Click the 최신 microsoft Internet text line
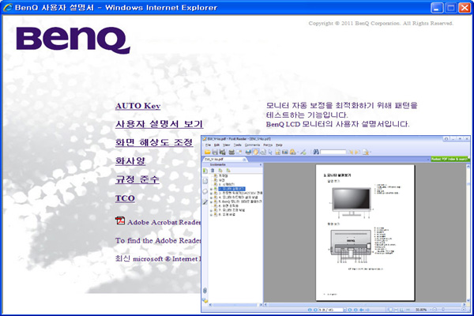 pyautogui.click(x=158, y=259)
